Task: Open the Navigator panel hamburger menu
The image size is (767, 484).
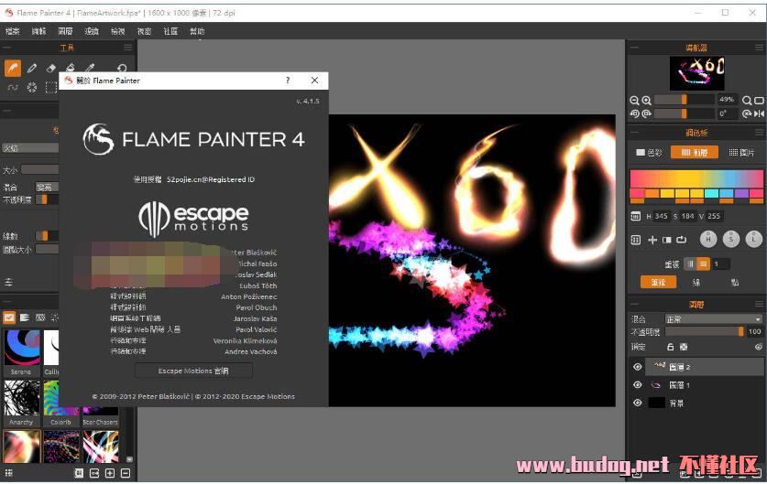Action: 759,48
